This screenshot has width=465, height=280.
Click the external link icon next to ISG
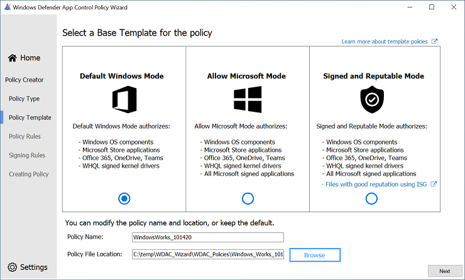coord(433,184)
